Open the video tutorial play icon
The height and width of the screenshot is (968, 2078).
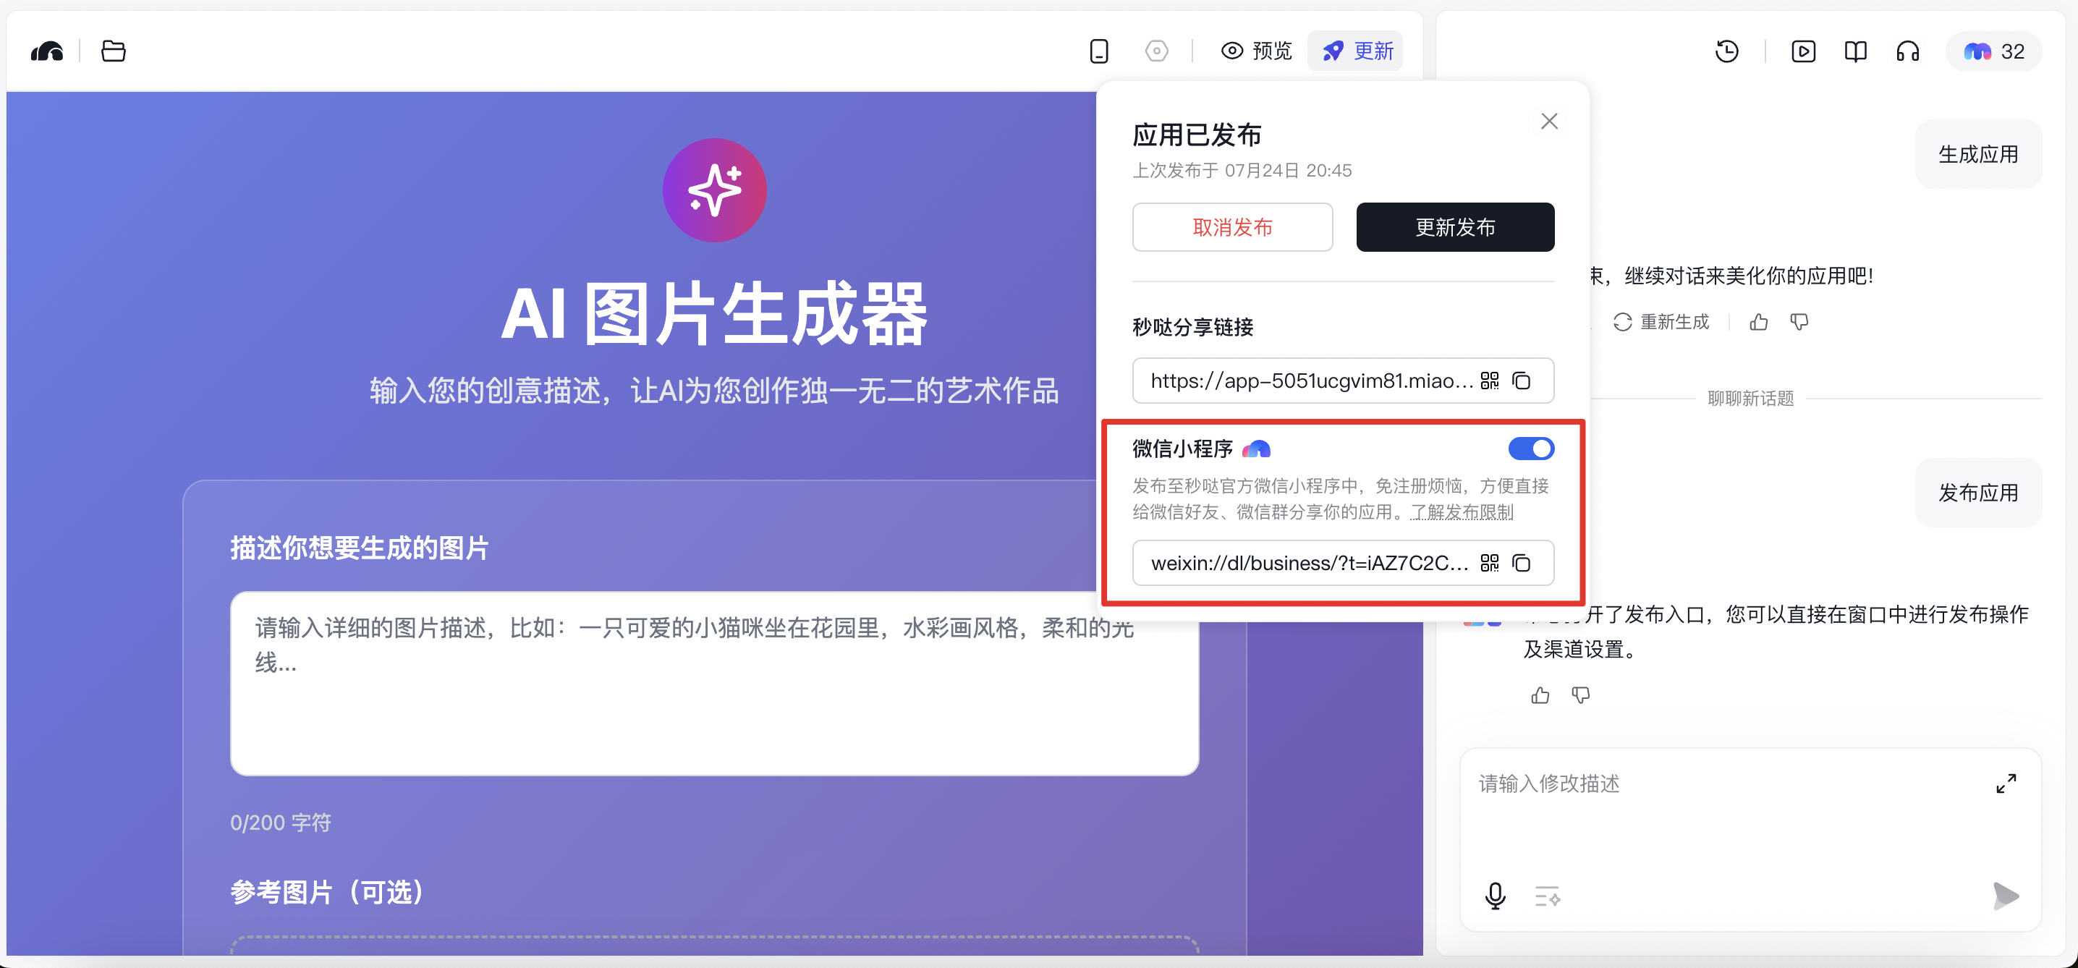tap(1803, 51)
